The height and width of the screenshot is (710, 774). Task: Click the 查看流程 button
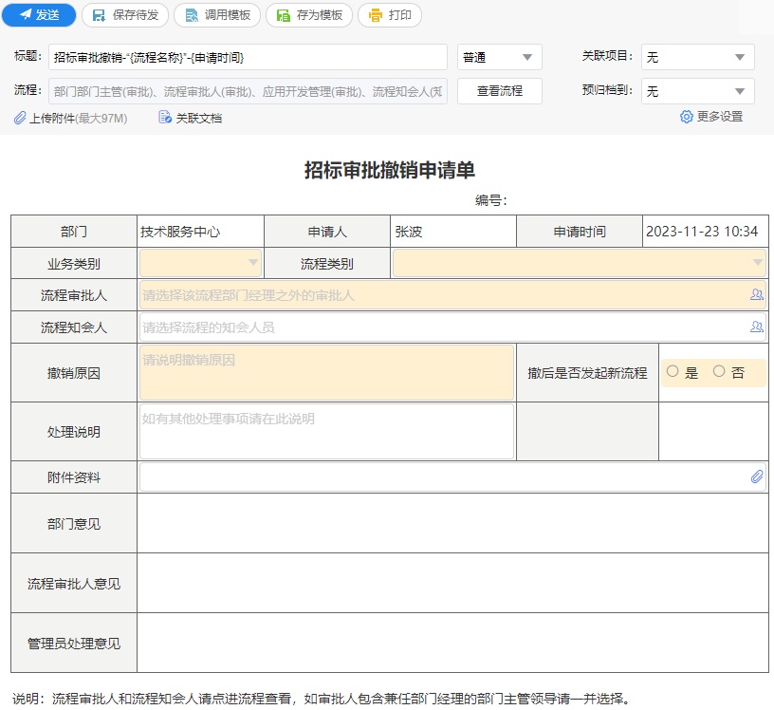pyautogui.click(x=500, y=91)
